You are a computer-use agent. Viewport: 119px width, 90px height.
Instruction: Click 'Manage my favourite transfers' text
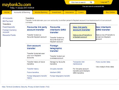[57, 63]
